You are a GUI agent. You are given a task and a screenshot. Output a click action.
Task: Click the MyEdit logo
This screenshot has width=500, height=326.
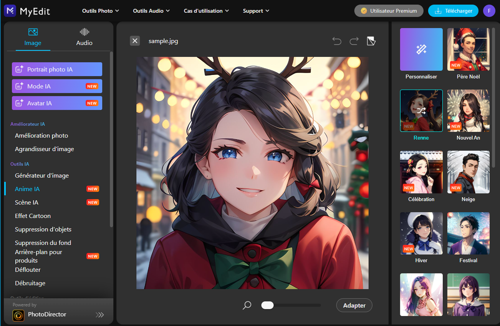pos(26,11)
